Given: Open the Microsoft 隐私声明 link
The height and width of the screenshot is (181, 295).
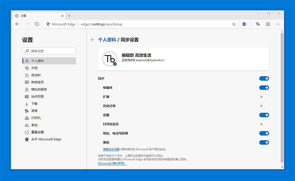Looking at the screenshot, I should pyautogui.click(x=112, y=163).
